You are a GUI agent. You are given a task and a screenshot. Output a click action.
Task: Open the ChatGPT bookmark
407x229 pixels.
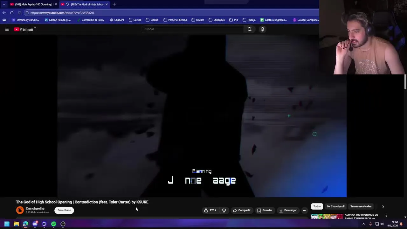coord(117,20)
